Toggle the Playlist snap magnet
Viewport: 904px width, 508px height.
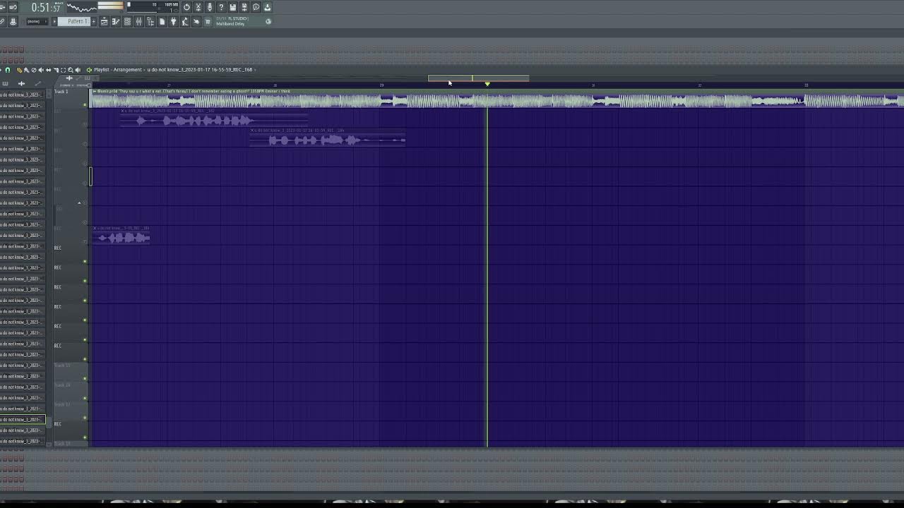pyautogui.click(x=8, y=70)
